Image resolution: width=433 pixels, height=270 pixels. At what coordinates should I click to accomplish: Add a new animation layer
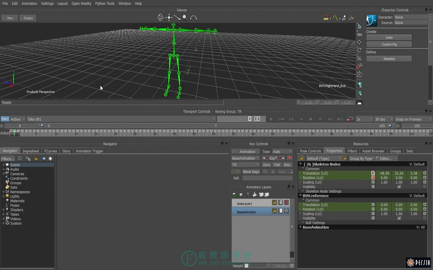point(234,195)
